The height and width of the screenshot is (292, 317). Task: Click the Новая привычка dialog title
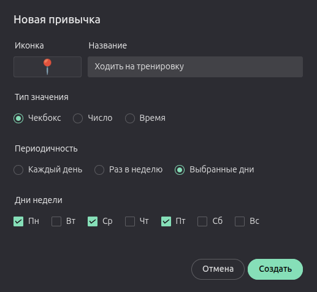57,20
